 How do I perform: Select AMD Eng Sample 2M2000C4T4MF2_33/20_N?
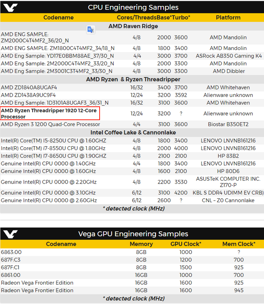click(57, 63)
